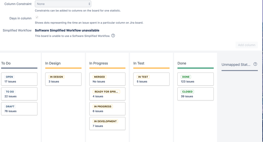This screenshot has width=263, height=142.
Task: Click the In Design column title
Action: (x=53, y=63)
